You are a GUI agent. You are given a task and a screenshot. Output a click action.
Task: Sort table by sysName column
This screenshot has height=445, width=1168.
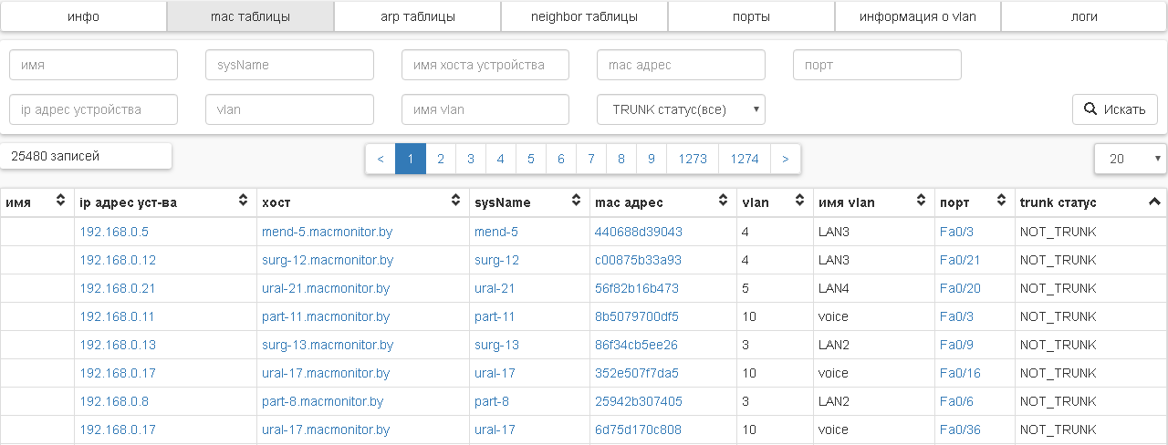577,202
